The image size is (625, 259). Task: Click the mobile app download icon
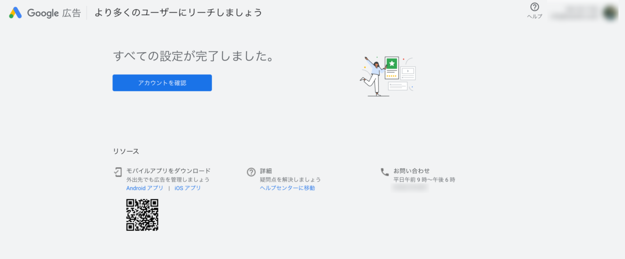coord(118,171)
